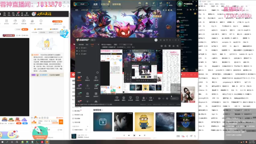Open the streaming app's user avatar
This screenshot has width=256, height=144.
click(x=156, y=40)
